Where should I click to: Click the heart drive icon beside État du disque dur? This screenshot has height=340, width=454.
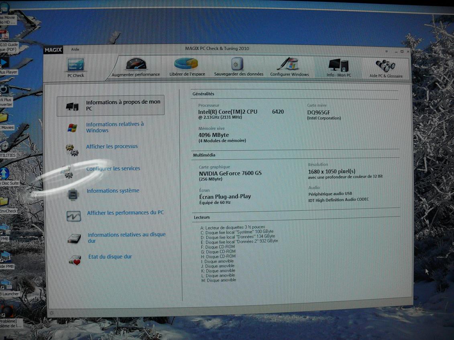(x=75, y=260)
